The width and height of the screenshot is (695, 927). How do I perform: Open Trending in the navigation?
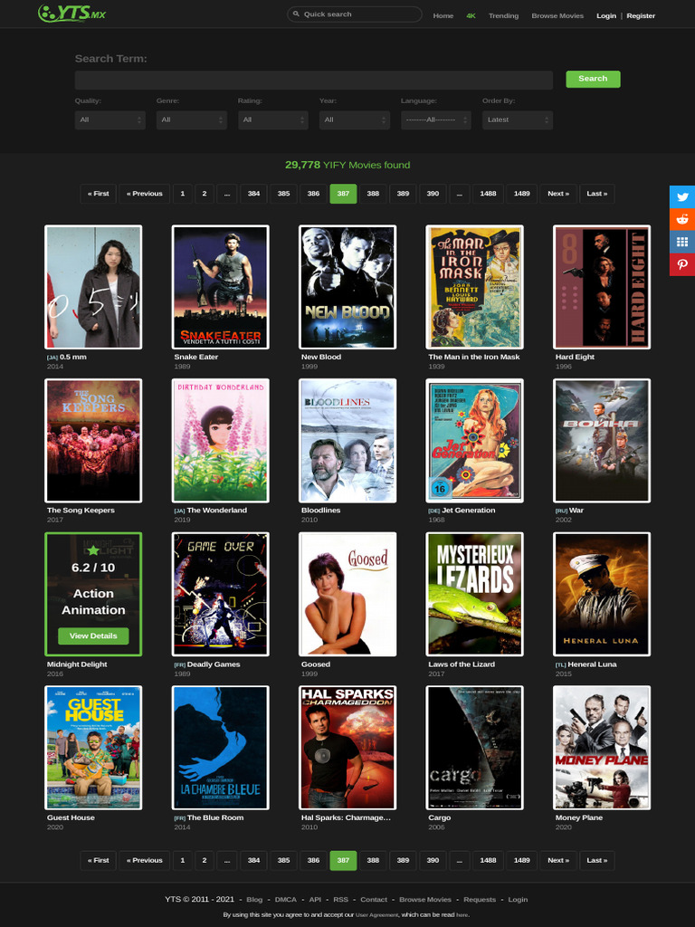pos(503,16)
